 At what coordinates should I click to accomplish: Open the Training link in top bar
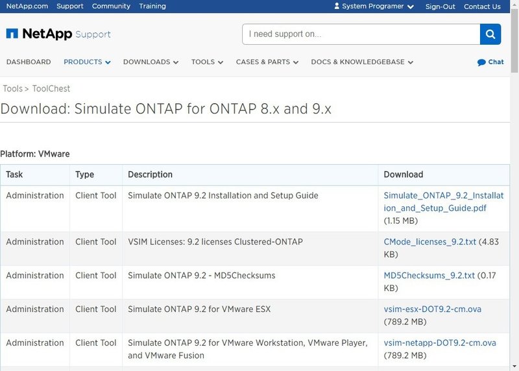[152, 6]
